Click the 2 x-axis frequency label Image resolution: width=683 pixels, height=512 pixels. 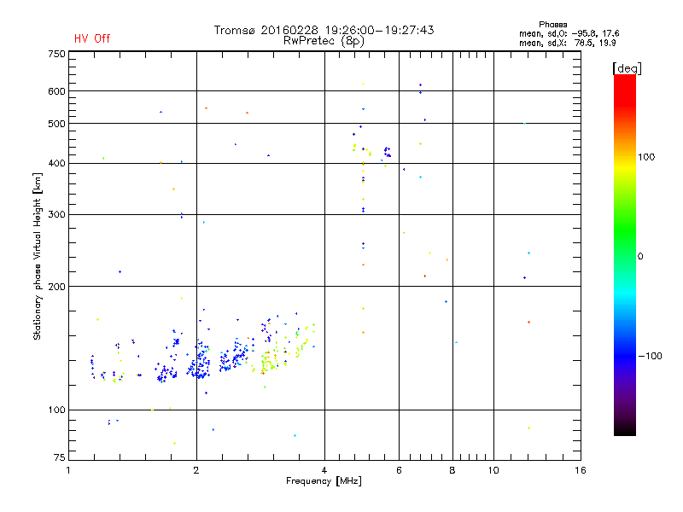[x=196, y=470]
